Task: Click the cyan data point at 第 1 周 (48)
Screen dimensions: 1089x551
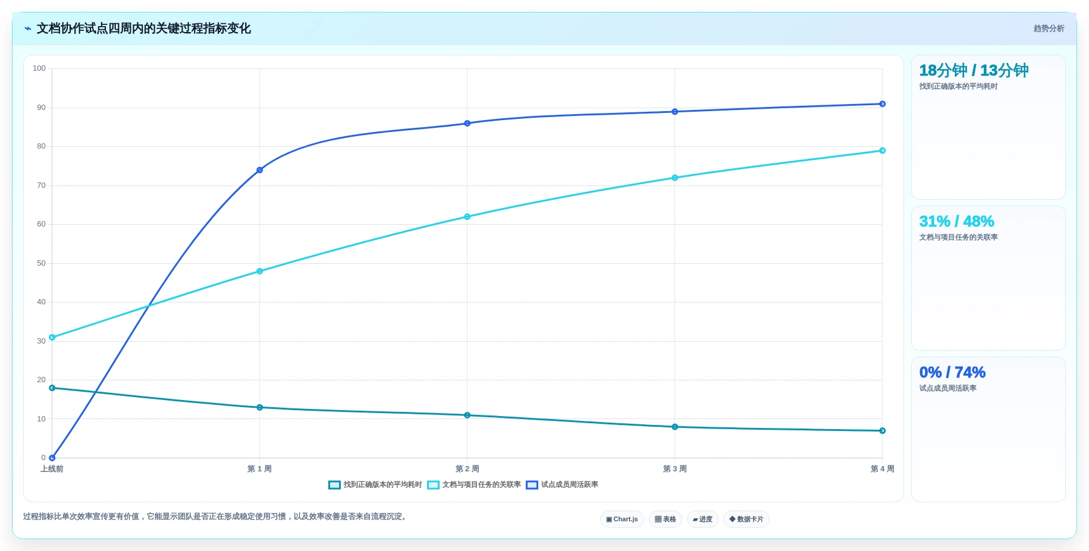Action: click(x=259, y=271)
